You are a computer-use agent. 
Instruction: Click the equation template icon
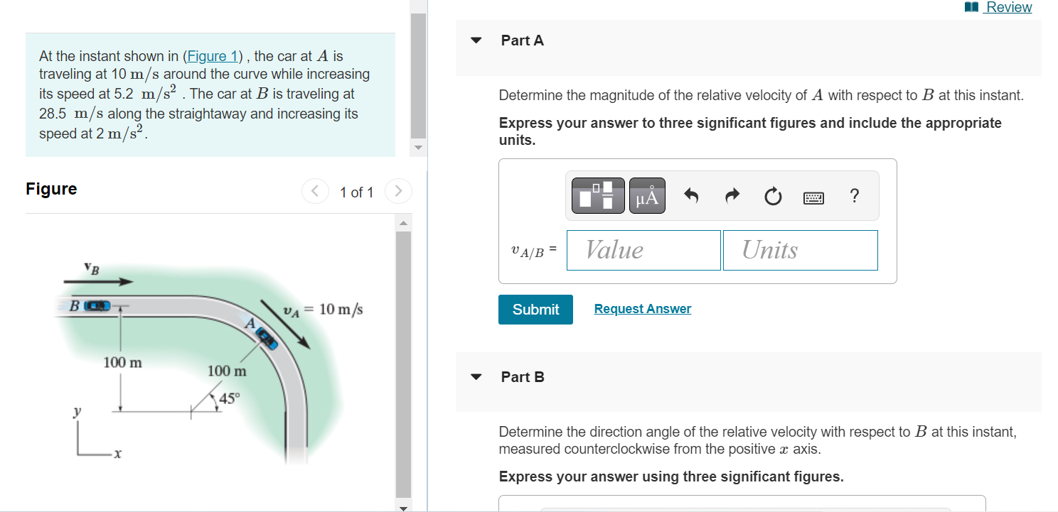(x=597, y=195)
